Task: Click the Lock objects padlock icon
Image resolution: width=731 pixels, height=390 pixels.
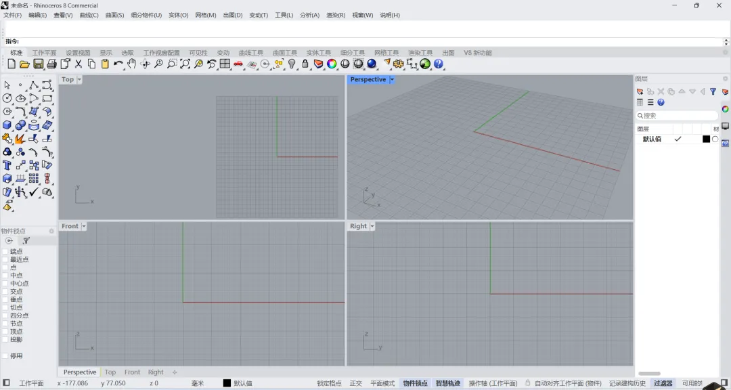Action: 305,64
